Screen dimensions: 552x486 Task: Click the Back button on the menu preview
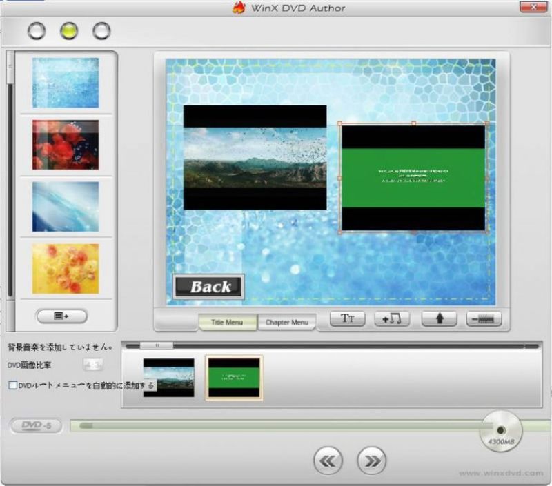pos(208,287)
